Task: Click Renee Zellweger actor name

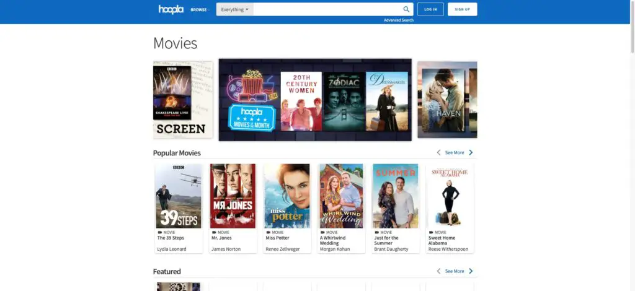Action: tap(283, 250)
